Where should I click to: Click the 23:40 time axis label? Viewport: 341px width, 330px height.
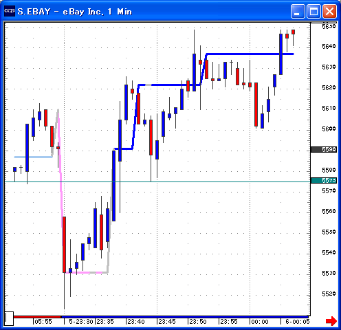tap(136, 322)
